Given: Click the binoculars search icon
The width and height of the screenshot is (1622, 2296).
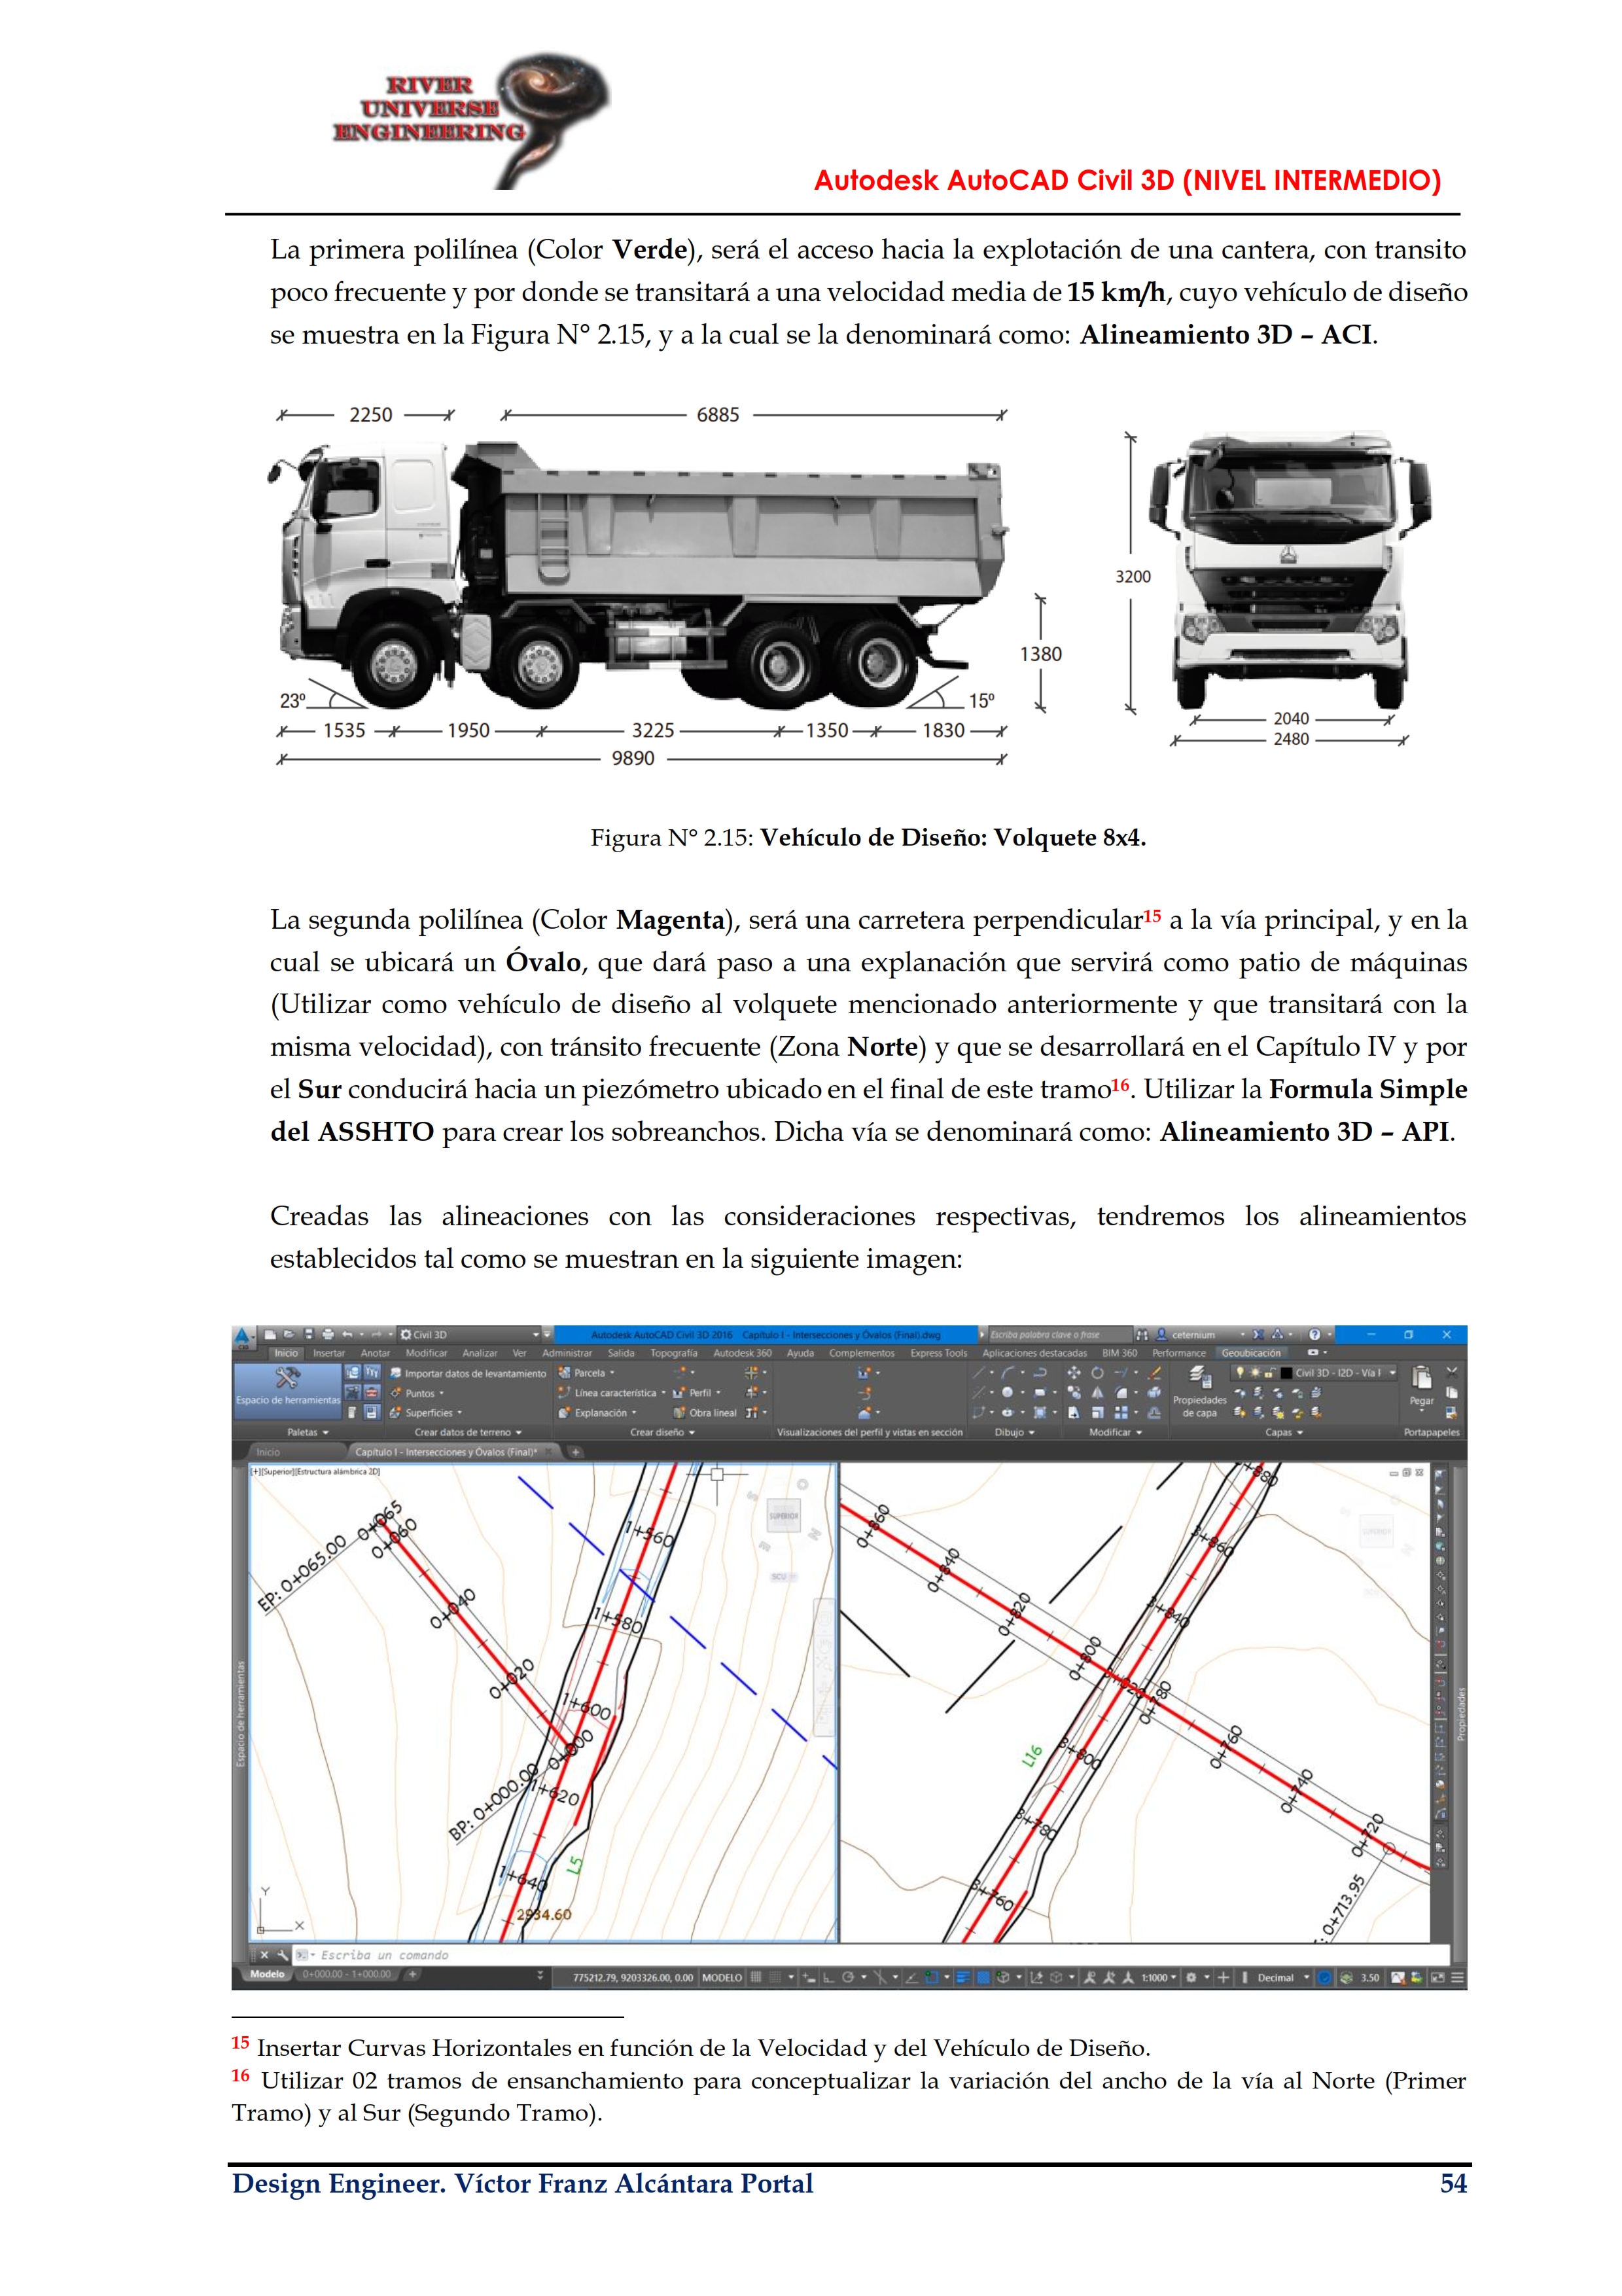Looking at the screenshot, I should [1142, 1334].
